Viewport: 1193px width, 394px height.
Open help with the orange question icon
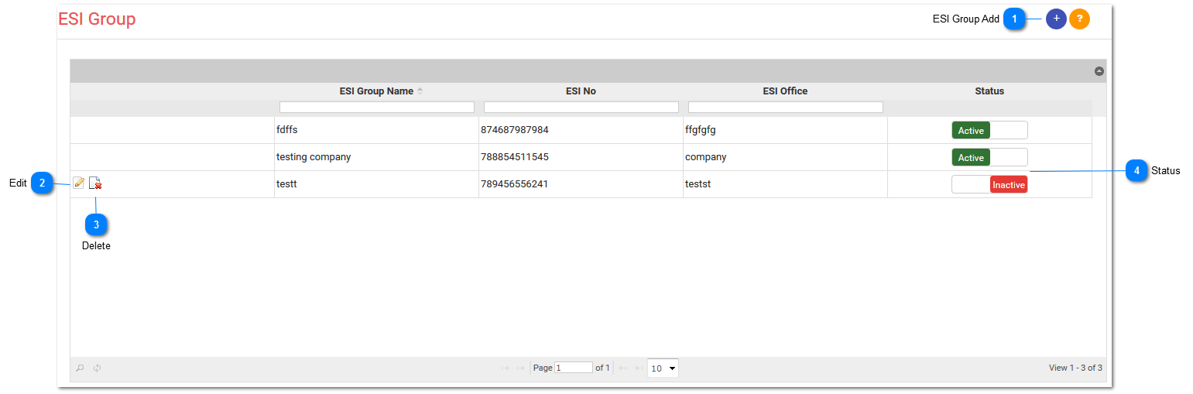(x=1079, y=19)
